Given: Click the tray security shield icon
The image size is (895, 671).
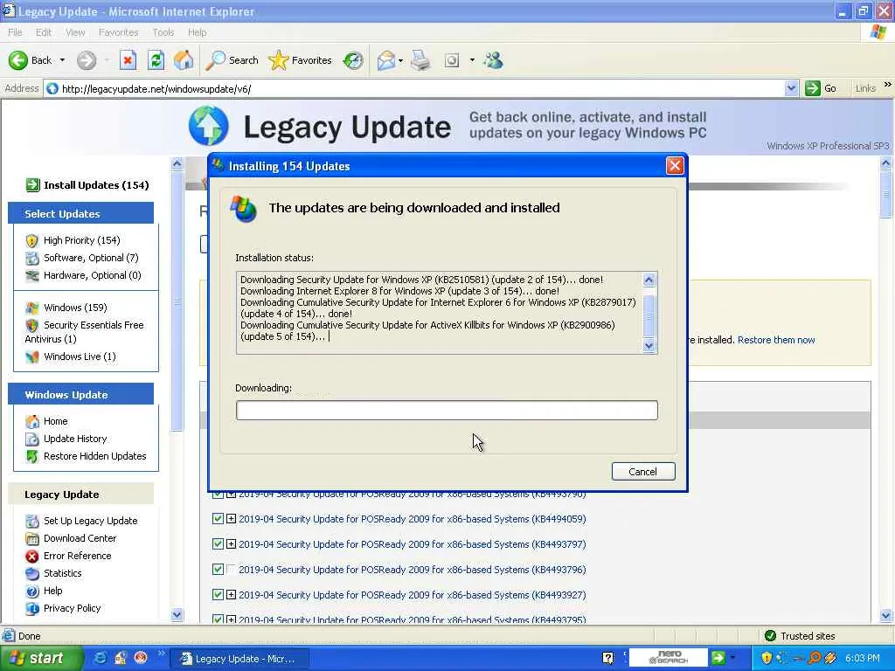Looking at the screenshot, I should tap(766, 659).
